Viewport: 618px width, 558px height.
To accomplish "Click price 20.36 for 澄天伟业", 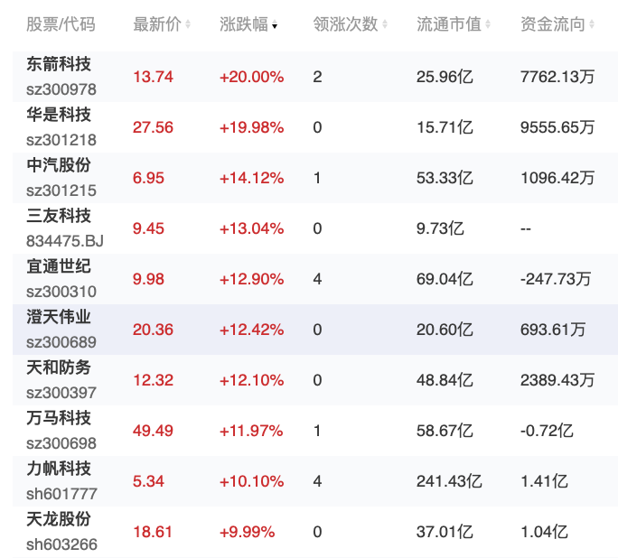I will (153, 330).
